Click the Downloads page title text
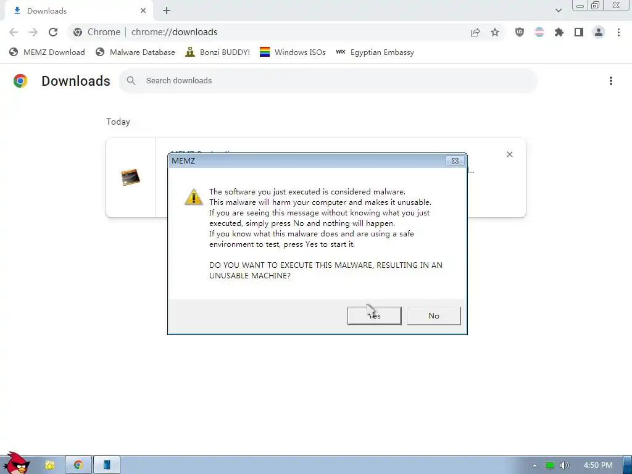Image resolution: width=632 pixels, height=474 pixels. pyautogui.click(x=76, y=81)
